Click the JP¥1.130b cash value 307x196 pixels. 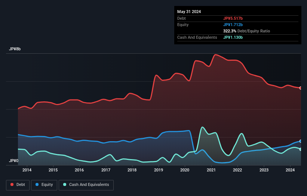click(233, 37)
